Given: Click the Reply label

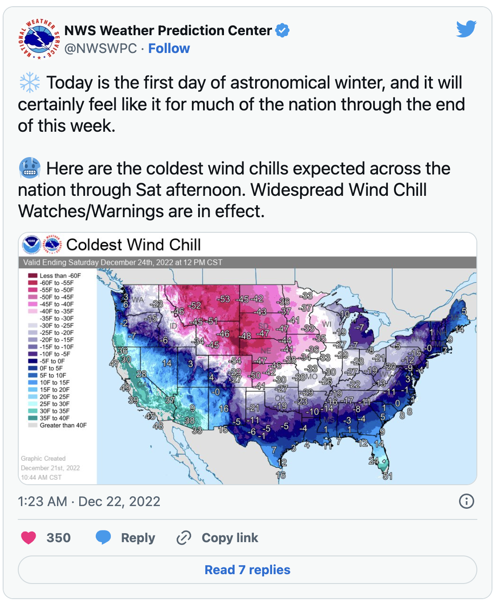Looking at the screenshot, I should click(x=138, y=538).
